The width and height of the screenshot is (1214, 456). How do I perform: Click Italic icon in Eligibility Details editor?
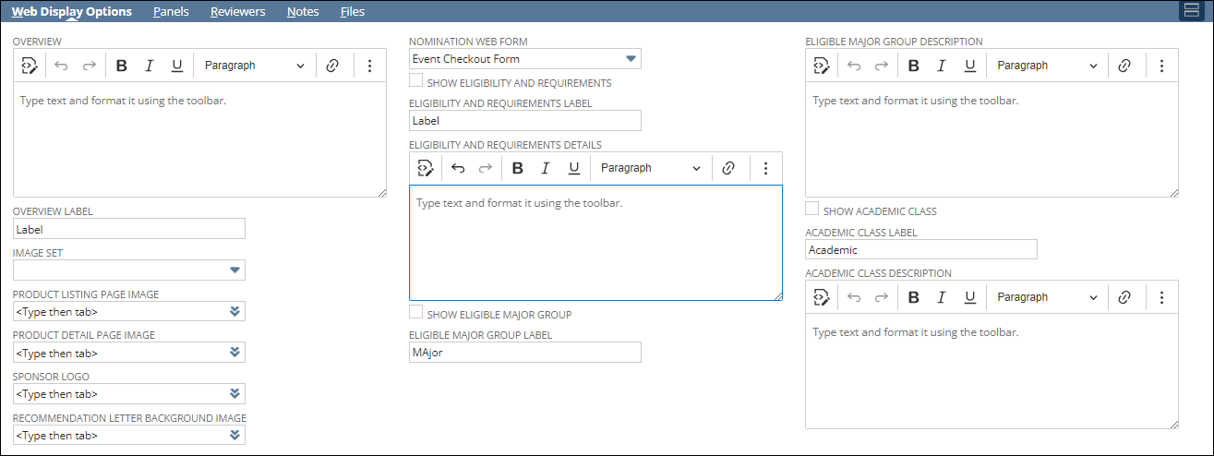click(x=546, y=168)
